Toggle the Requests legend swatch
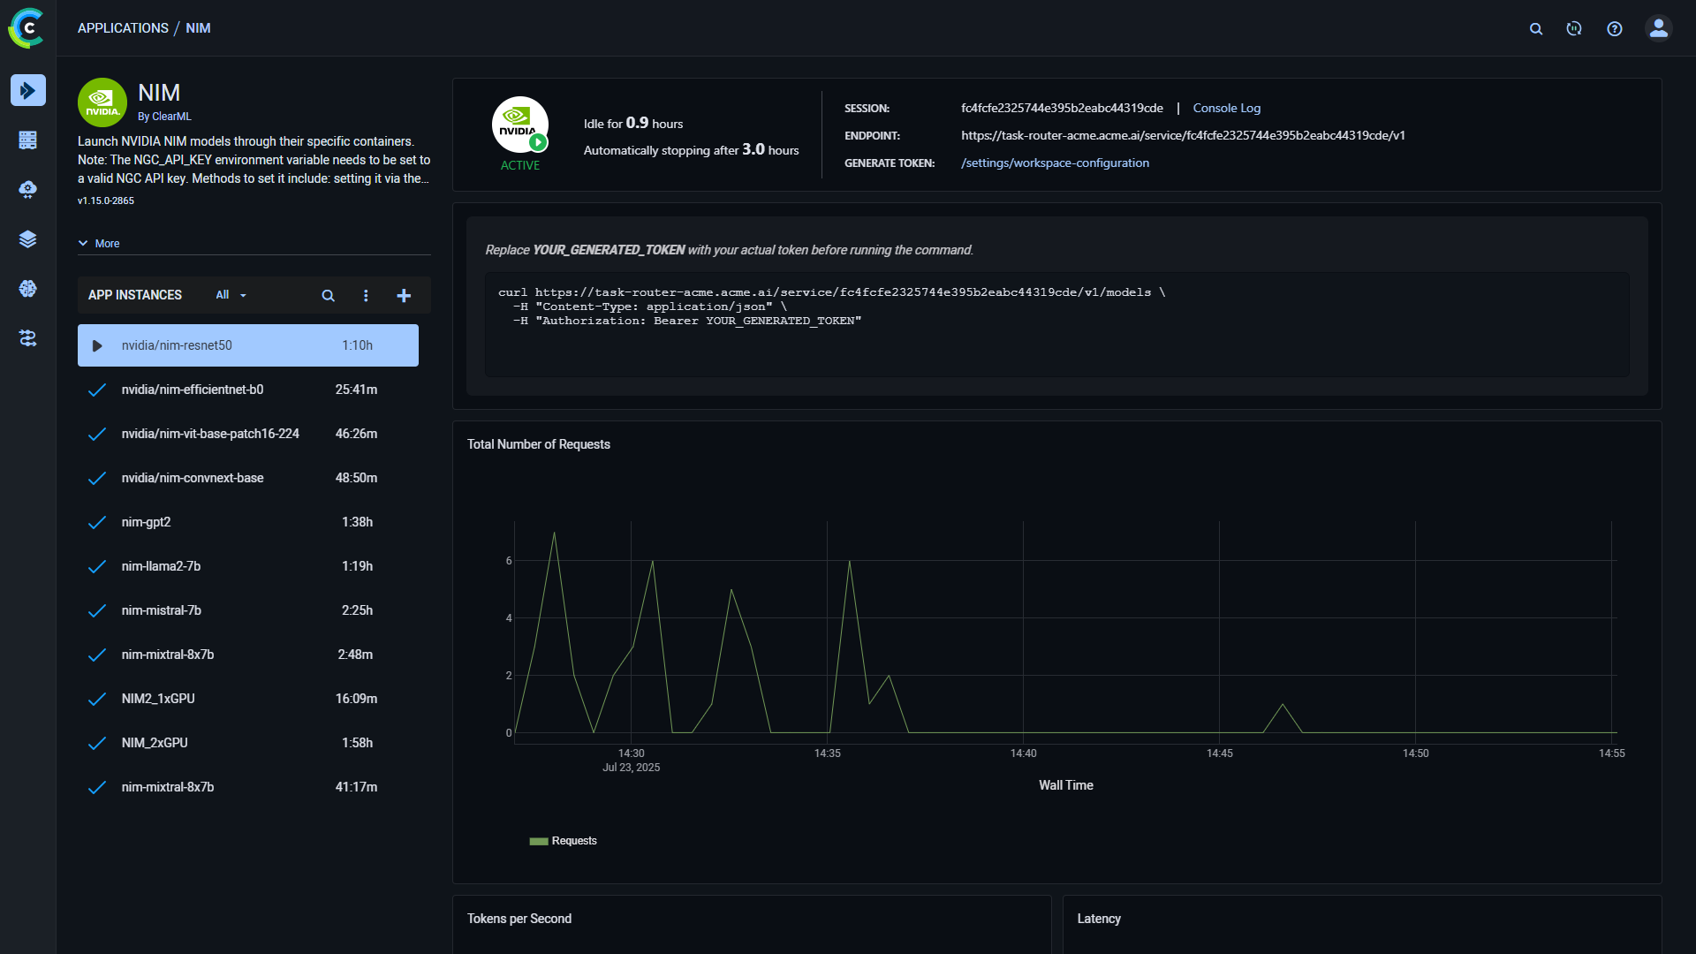Viewport: 1696px width, 954px height. tap(539, 842)
